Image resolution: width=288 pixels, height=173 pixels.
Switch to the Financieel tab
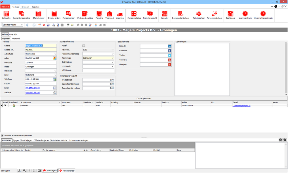(x=16, y=39)
